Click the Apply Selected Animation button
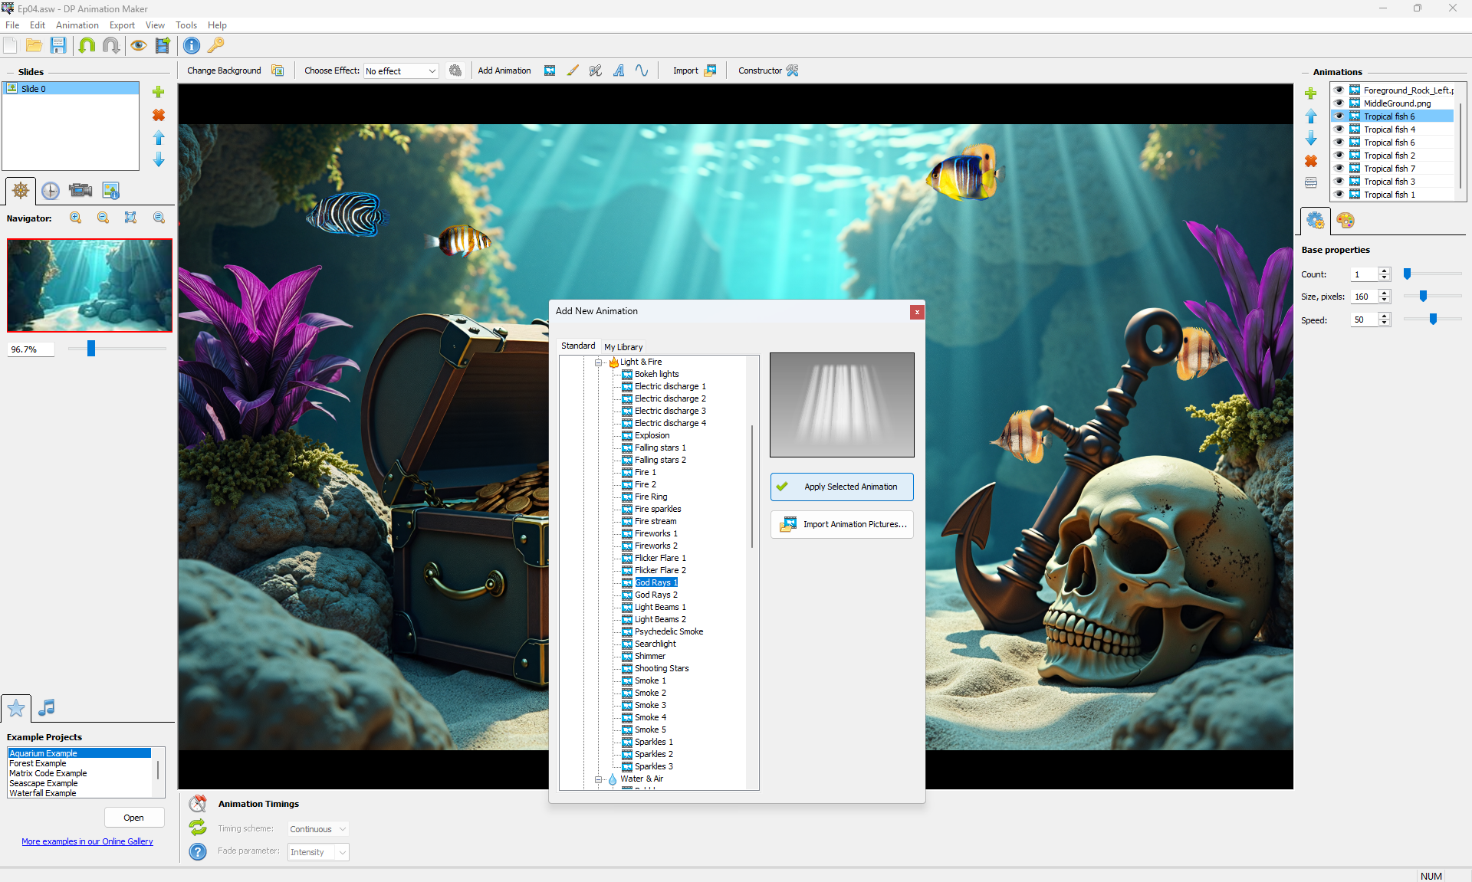The height and width of the screenshot is (882, 1472). tap(841, 487)
